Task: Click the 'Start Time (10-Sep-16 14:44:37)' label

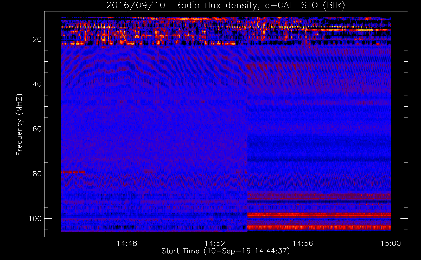Action: click(226, 251)
